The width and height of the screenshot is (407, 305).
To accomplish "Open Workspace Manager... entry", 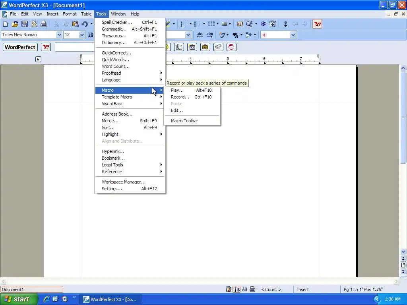I will [130, 182].
